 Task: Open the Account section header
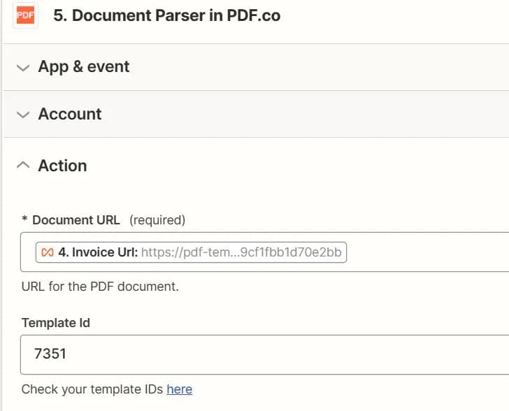(70, 114)
